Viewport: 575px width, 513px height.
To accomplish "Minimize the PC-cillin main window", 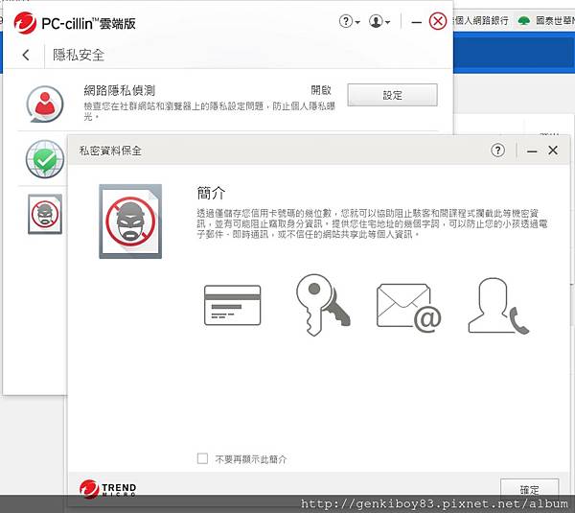I will (x=416, y=22).
